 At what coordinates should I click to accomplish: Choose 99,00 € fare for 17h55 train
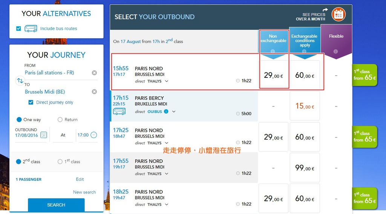tap(305, 168)
